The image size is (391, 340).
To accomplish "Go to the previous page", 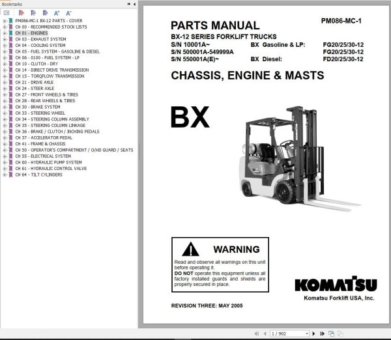I will [x=265, y=333].
